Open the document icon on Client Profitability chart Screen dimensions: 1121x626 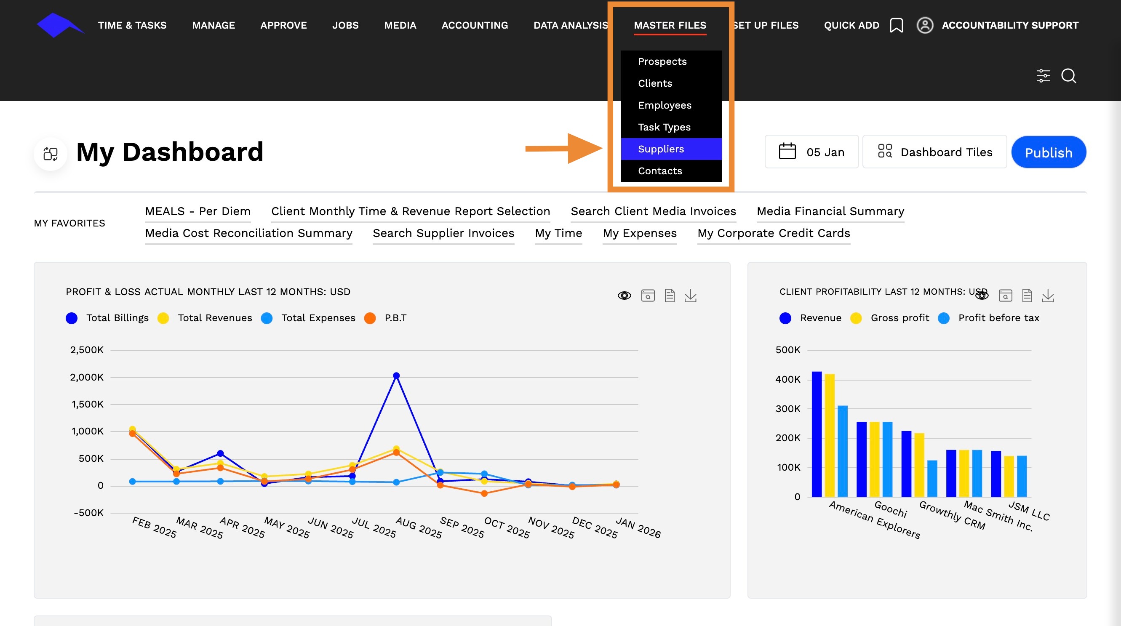coord(1027,296)
